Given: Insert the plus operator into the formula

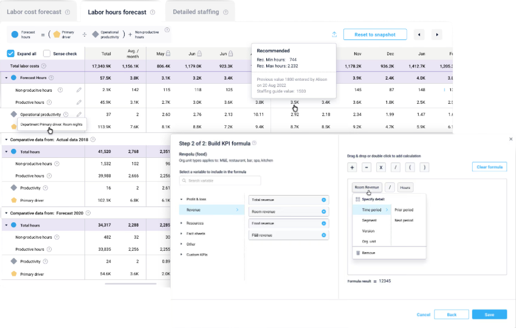Looking at the screenshot, I should point(352,167).
